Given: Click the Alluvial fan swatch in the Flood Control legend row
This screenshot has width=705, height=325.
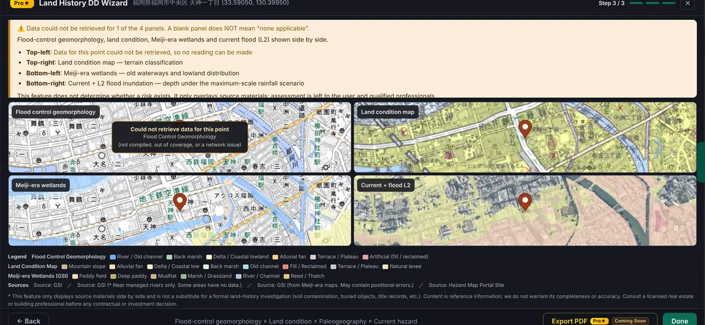Looking at the screenshot, I should click(x=276, y=257).
